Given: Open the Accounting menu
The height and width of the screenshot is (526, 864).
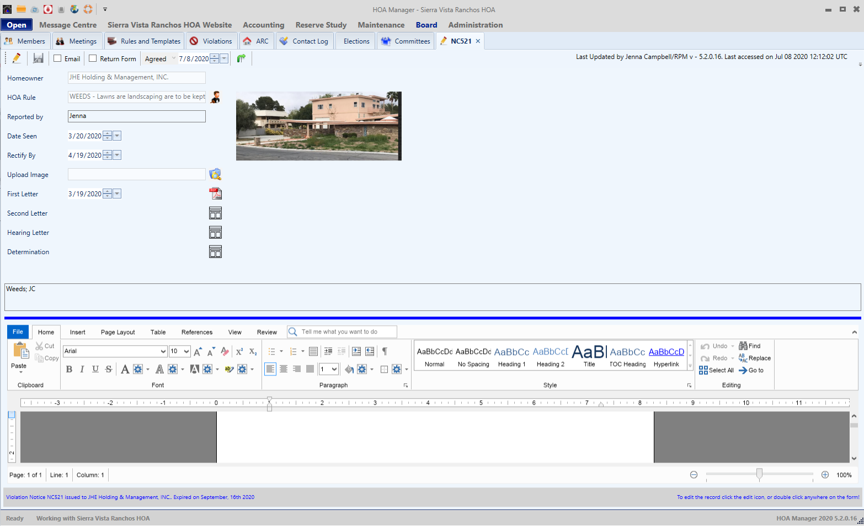Looking at the screenshot, I should point(263,25).
